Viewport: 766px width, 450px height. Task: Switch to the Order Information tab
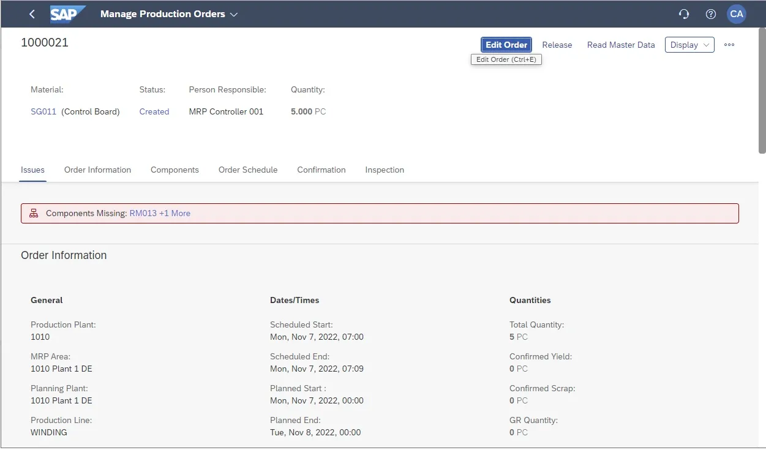[x=97, y=170]
